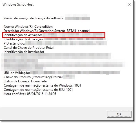
Task: Click Status da Licença: Licenciado line
Action: click(x=25, y=81)
